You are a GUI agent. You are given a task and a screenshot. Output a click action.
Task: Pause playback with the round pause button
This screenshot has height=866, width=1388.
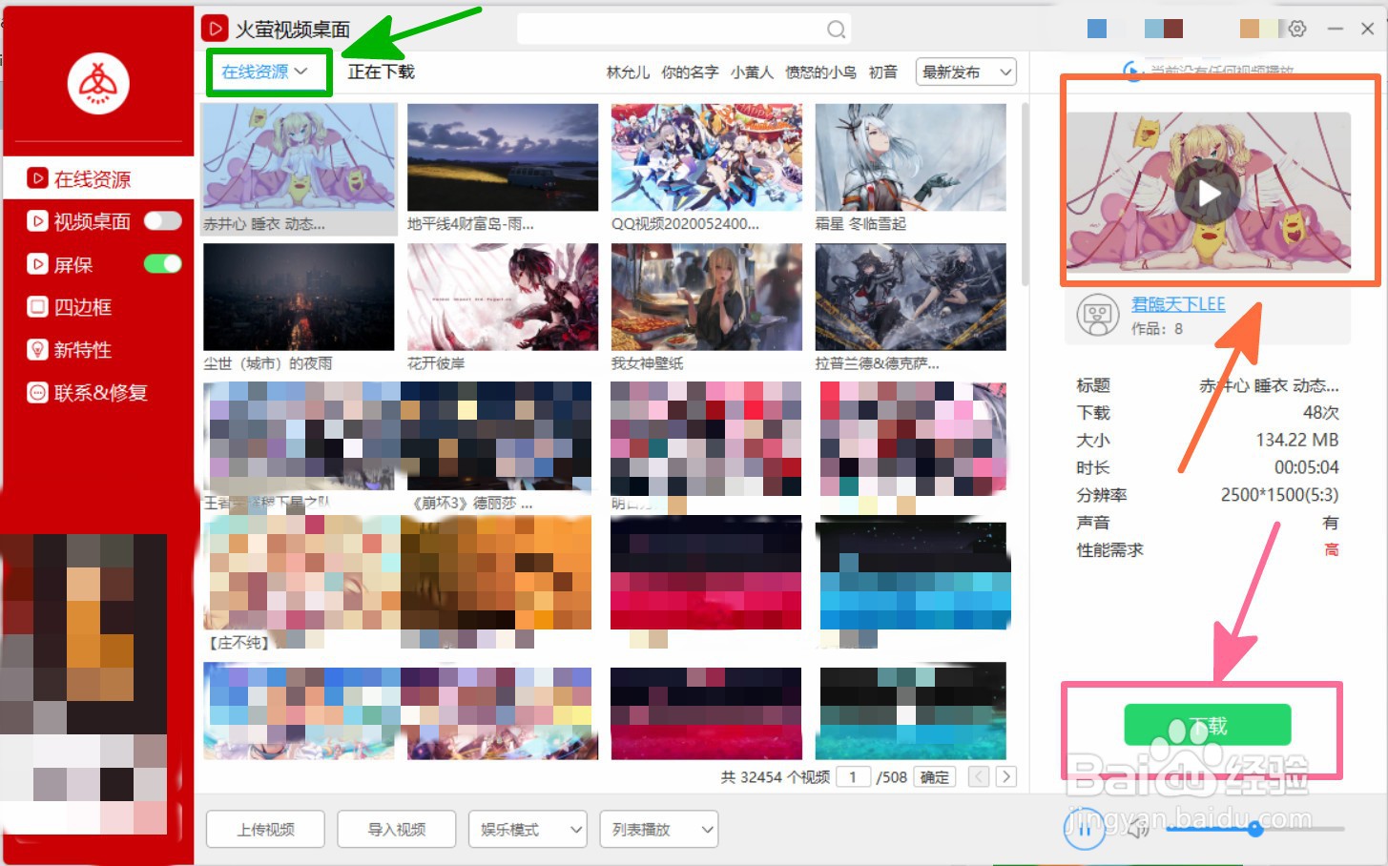(x=1085, y=828)
